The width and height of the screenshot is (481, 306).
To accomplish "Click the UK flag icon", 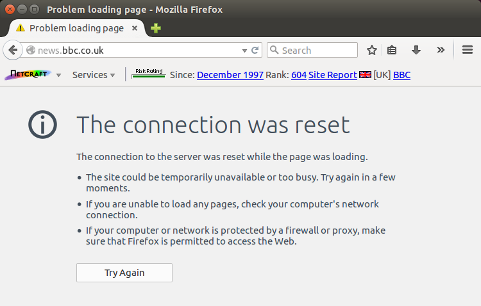I will pos(365,75).
